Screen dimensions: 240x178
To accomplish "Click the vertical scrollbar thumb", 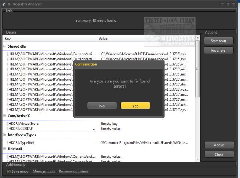I will [x=198, y=69].
